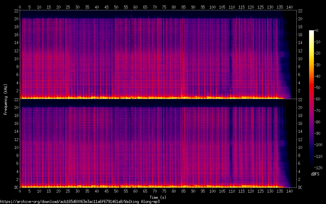This screenshot has width=326, height=204.
Task: Click the lower channel's 10 kHz right-axis label
Action: [300, 147]
